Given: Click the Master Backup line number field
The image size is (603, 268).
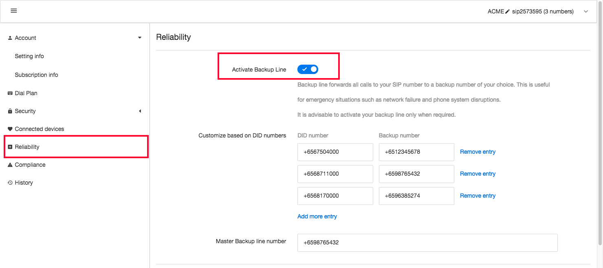Looking at the screenshot, I should pos(427,242).
